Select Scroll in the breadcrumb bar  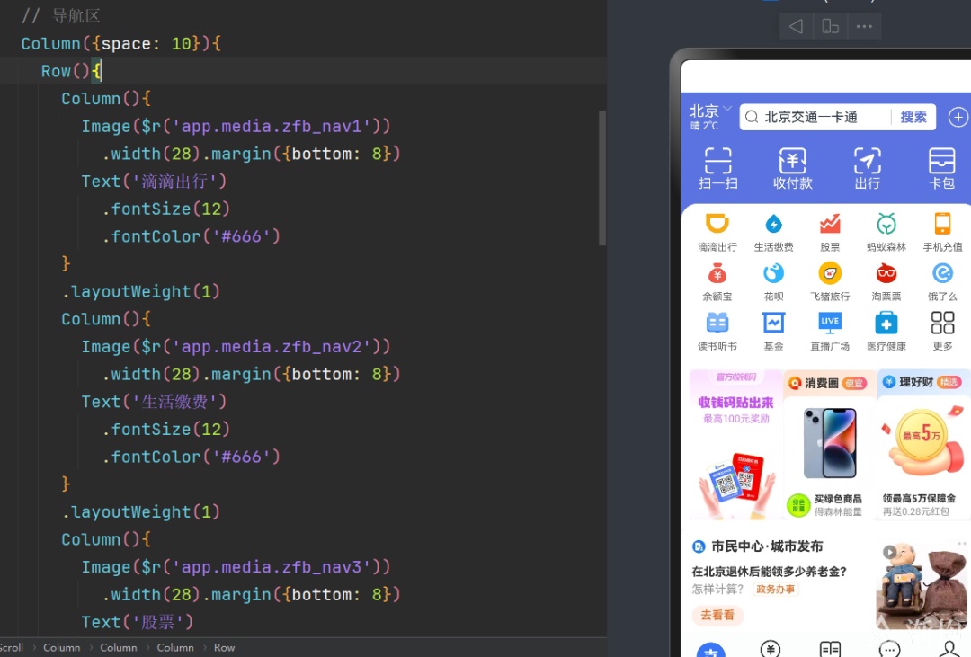click(x=11, y=647)
